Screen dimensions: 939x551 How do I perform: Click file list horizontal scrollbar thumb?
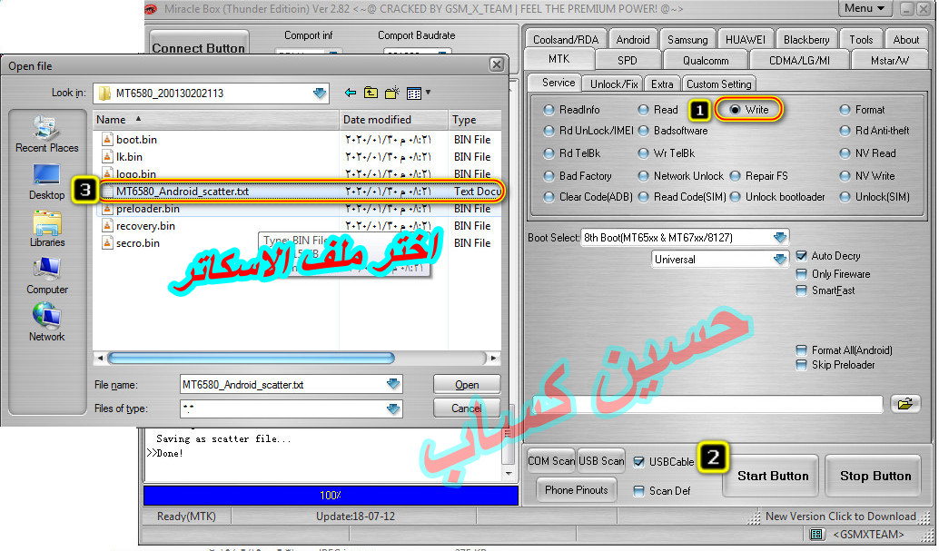(251, 359)
